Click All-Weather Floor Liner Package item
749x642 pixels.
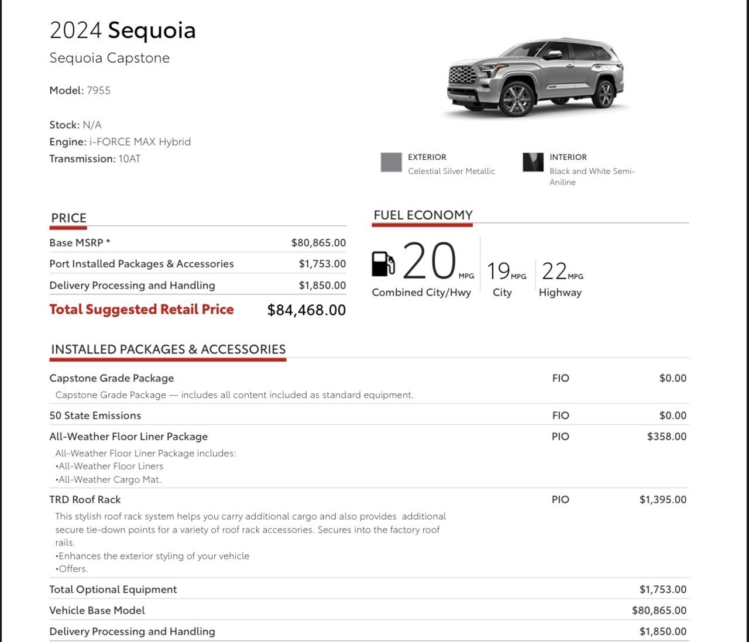129,437
